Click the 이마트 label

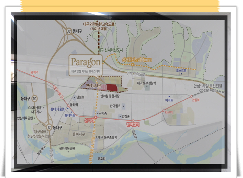click(169, 100)
